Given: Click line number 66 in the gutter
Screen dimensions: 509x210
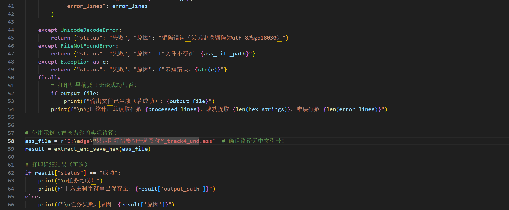Looking at the screenshot, I should [x=11, y=205].
